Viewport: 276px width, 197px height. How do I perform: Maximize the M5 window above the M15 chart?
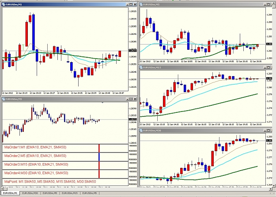click(x=269, y=4)
